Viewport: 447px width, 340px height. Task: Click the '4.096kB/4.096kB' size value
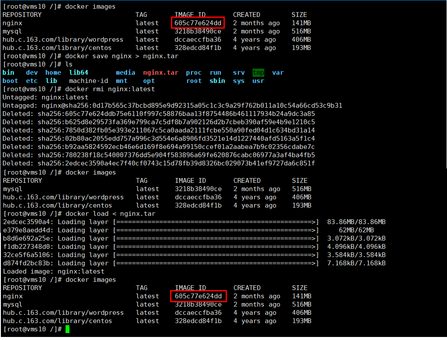tap(356, 247)
